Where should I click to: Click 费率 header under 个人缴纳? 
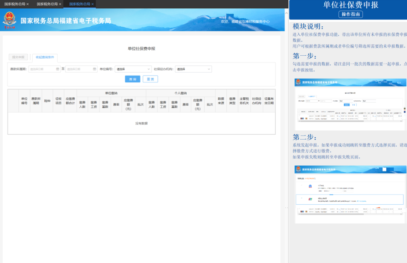pyautogui.click(x=185, y=105)
